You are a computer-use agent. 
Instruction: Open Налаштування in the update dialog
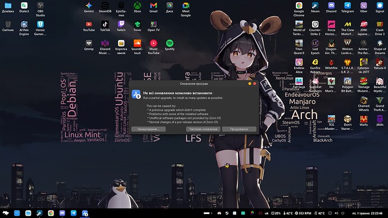148,129
